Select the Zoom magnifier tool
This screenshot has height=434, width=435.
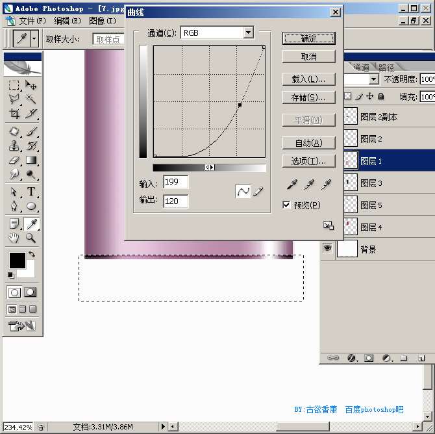pyautogui.click(x=31, y=238)
